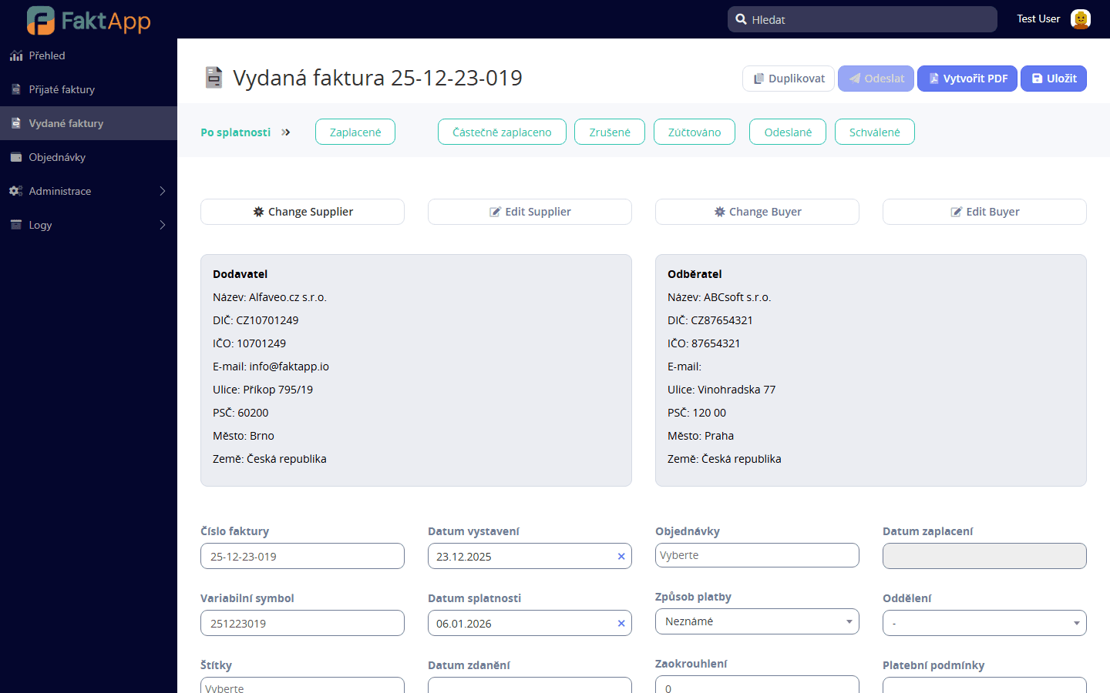This screenshot has width=1110, height=693.
Task: Clear the Datum vystavení date
Action: (621, 556)
